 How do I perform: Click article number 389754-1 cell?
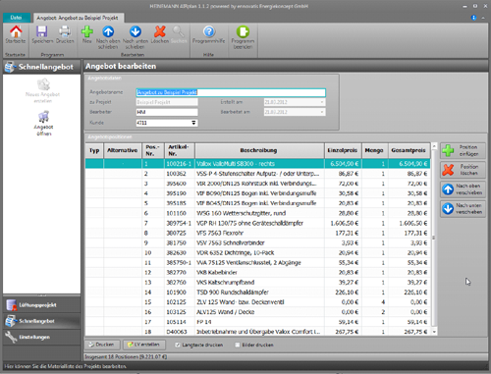[x=180, y=223]
